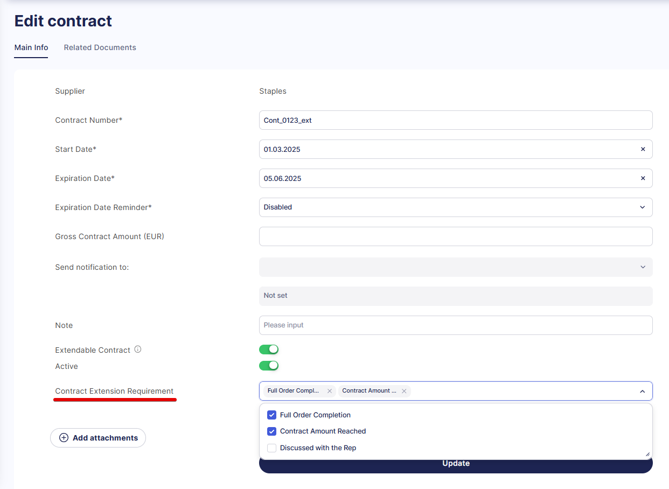Click the Start Date field
The image size is (669, 489).
click(456, 149)
